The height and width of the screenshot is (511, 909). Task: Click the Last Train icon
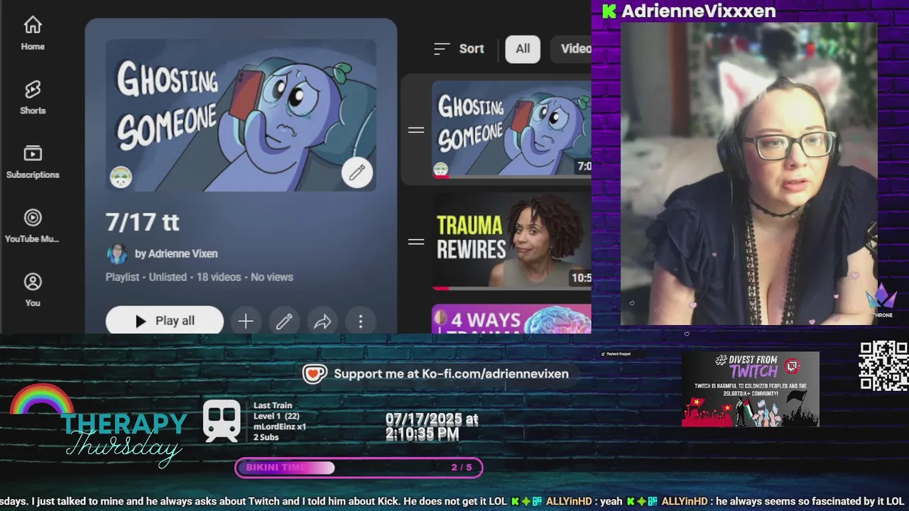(222, 420)
